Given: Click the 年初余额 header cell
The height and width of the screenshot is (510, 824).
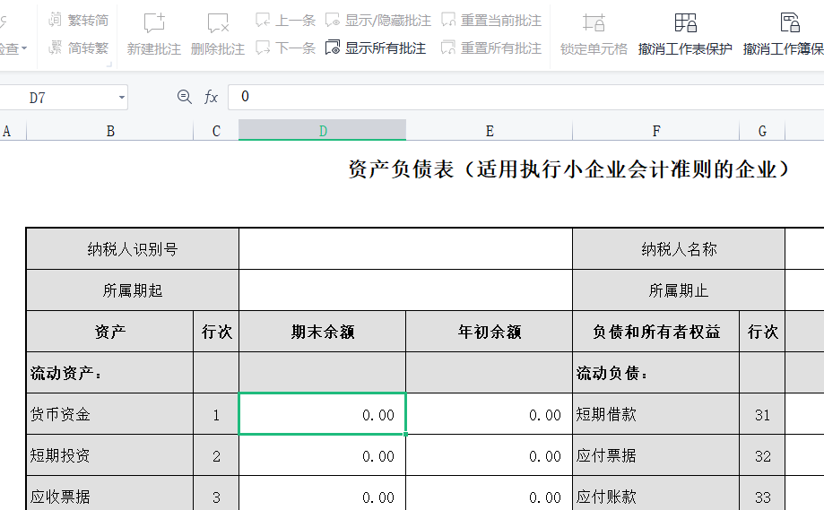Looking at the screenshot, I should 490,332.
